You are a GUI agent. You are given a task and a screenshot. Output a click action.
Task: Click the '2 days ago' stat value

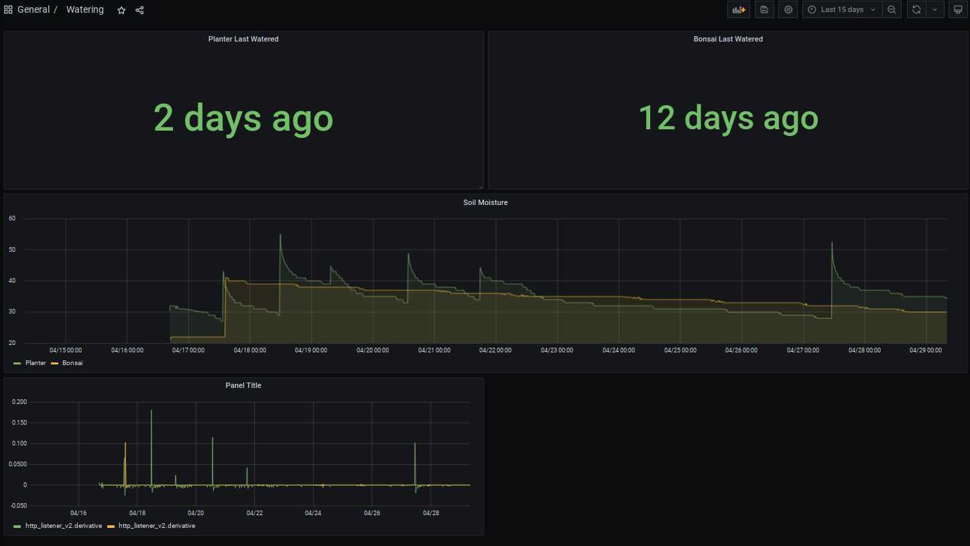243,118
